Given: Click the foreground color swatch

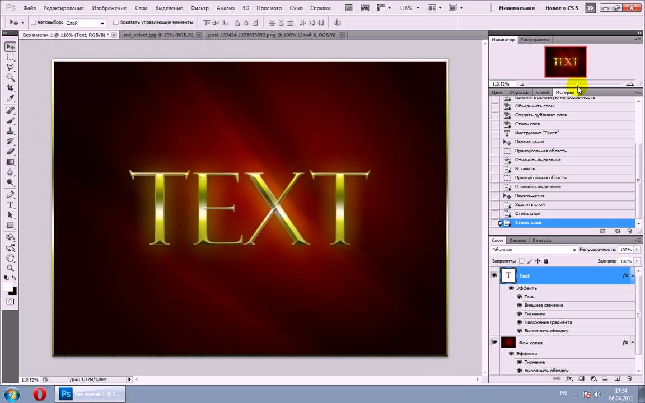Looking at the screenshot, I should [x=8, y=286].
